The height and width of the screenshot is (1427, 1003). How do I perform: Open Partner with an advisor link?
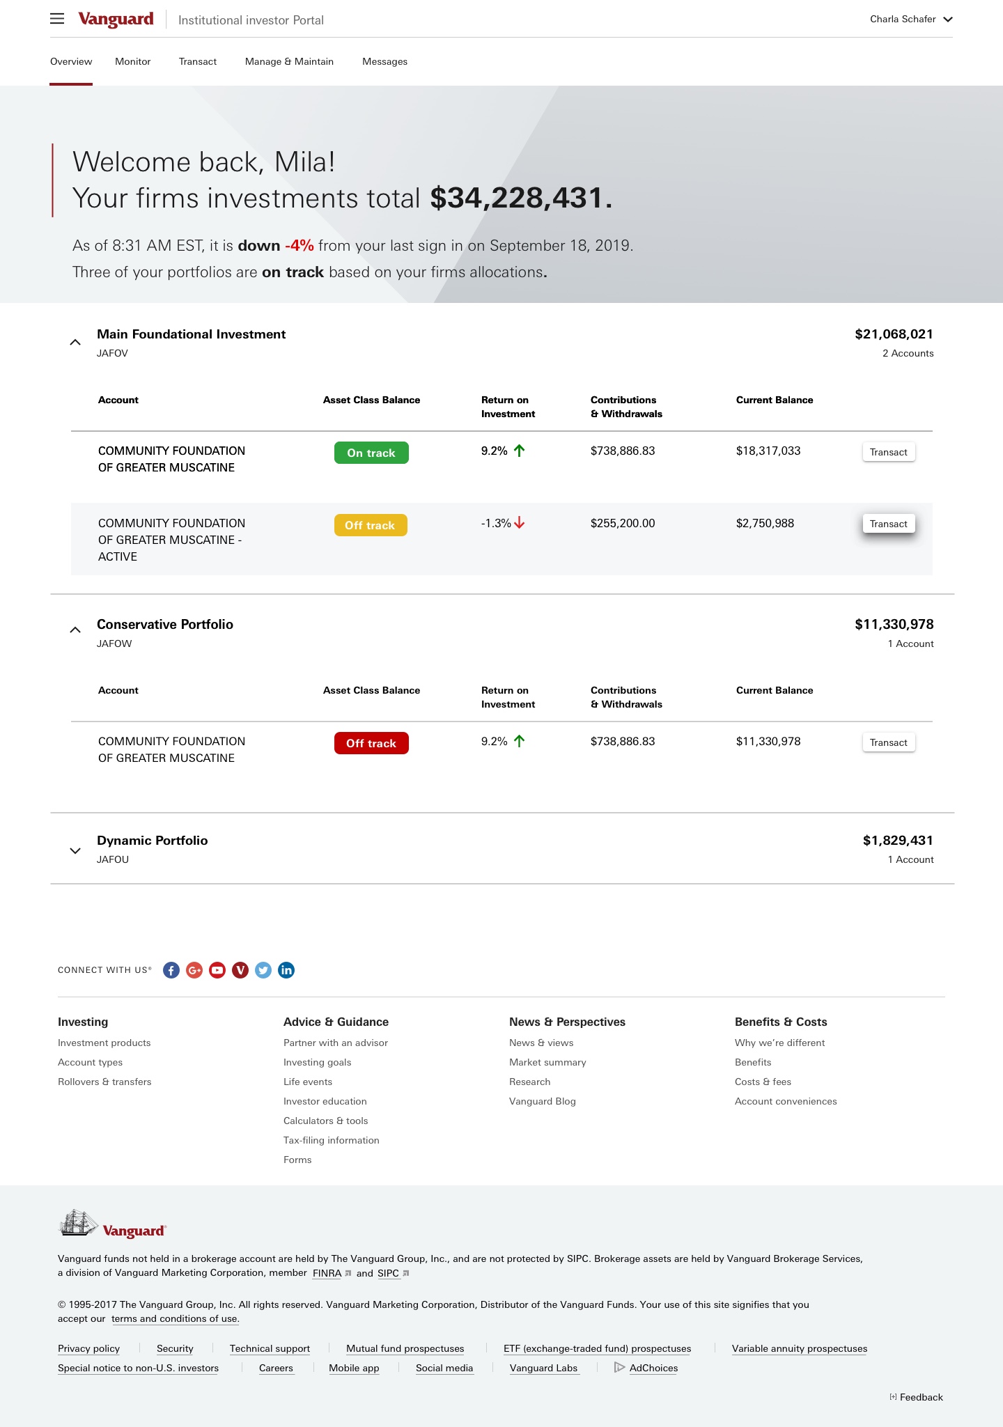336,1043
